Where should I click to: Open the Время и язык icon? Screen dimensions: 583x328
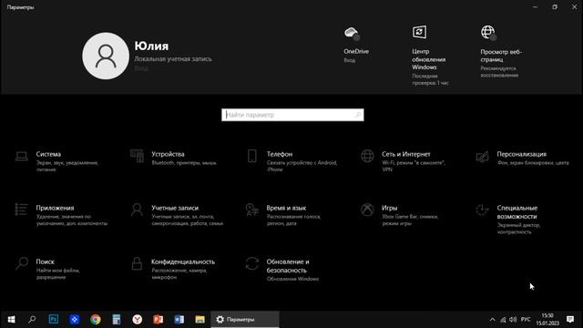click(x=252, y=210)
